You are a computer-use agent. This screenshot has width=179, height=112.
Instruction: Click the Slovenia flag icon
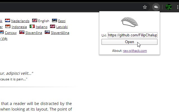(47, 32)
